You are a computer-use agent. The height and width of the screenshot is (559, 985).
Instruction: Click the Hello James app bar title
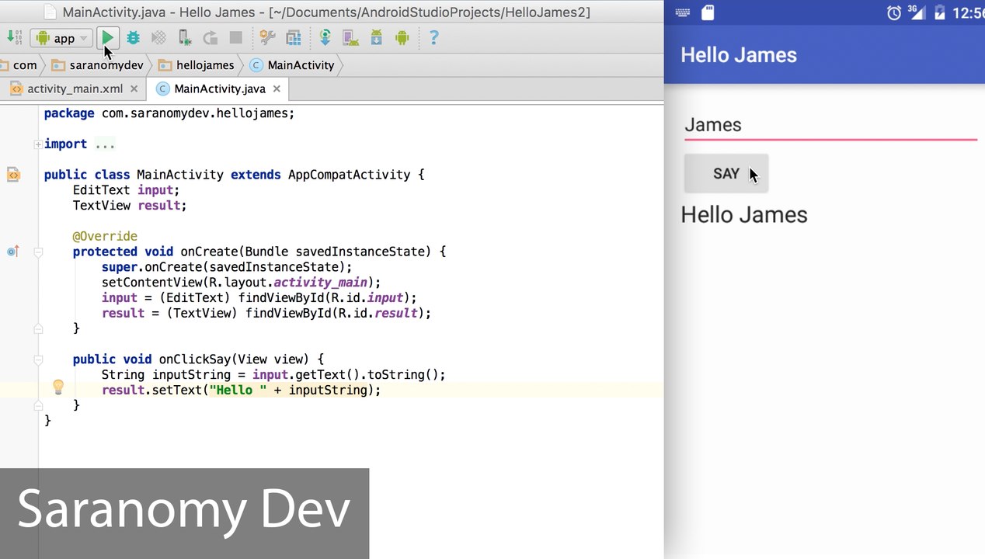tap(739, 55)
